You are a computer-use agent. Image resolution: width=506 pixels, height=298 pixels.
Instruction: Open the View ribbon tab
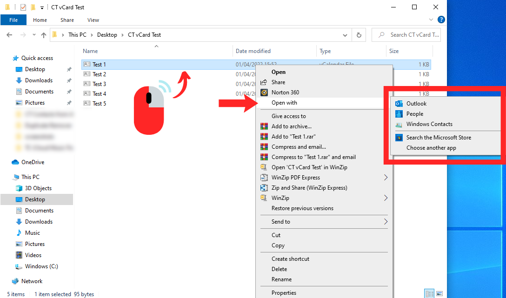point(93,20)
